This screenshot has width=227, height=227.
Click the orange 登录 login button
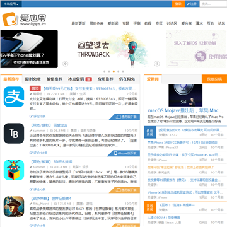pos(178,4)
